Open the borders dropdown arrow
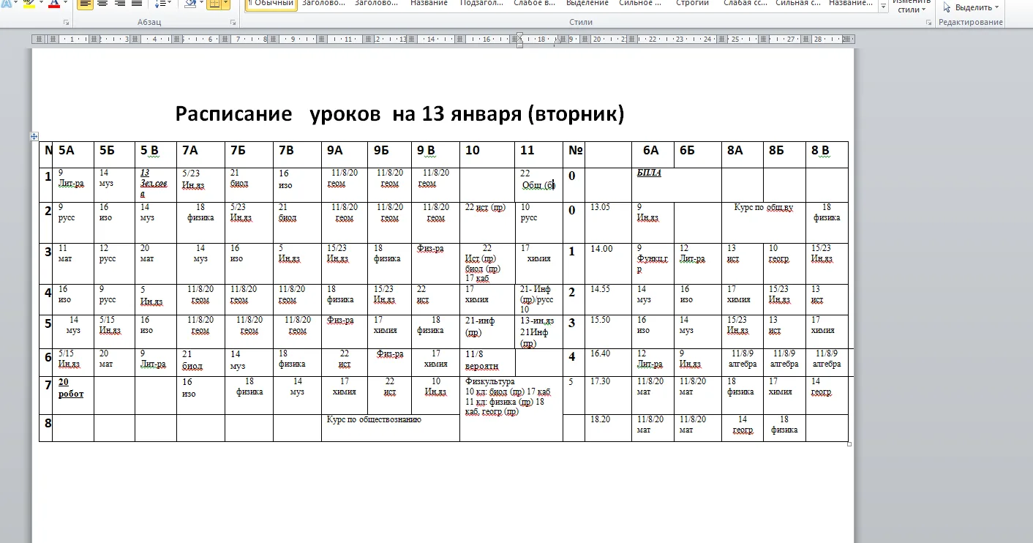 pos(225,4)
